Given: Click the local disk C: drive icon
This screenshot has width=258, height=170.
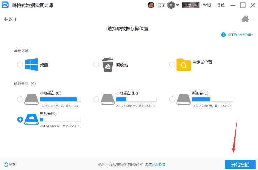Looking at the screenshot, I should [31, 99].
